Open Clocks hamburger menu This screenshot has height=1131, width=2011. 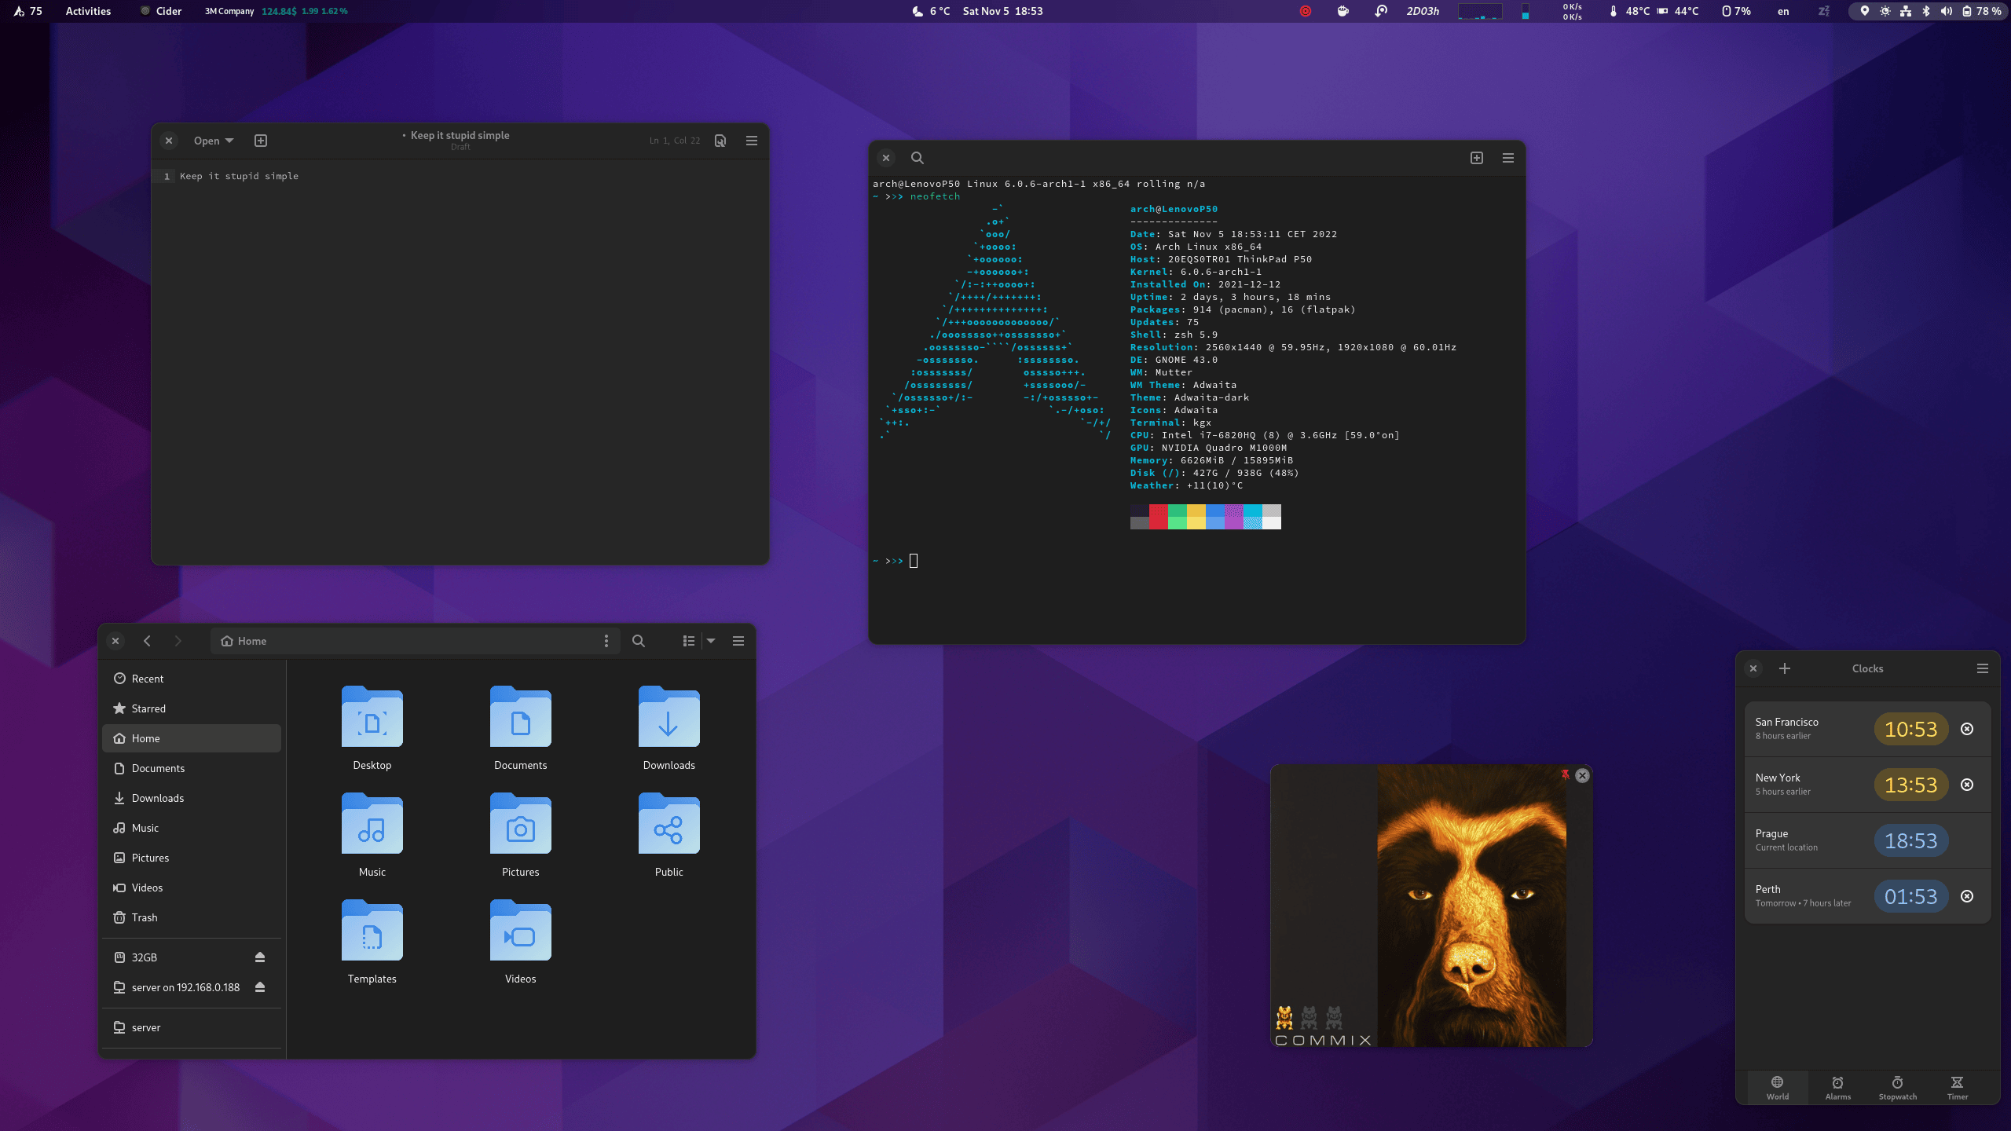tap(1983, 668)
